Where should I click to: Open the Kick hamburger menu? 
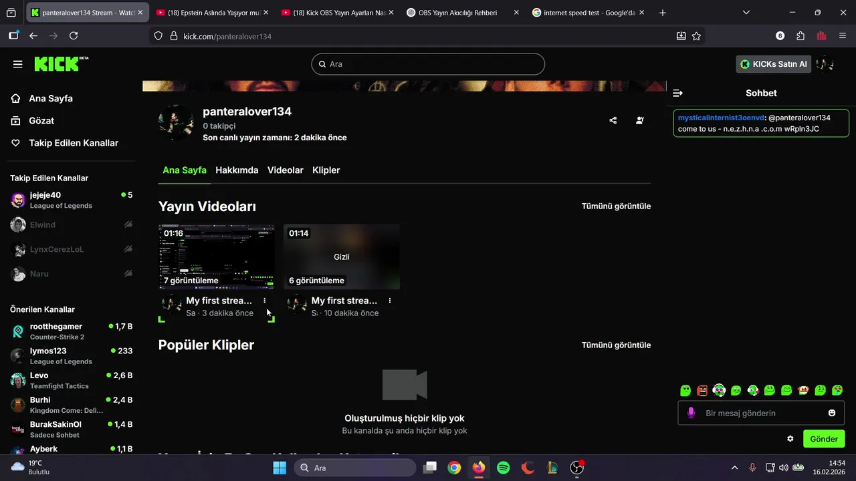18,64
